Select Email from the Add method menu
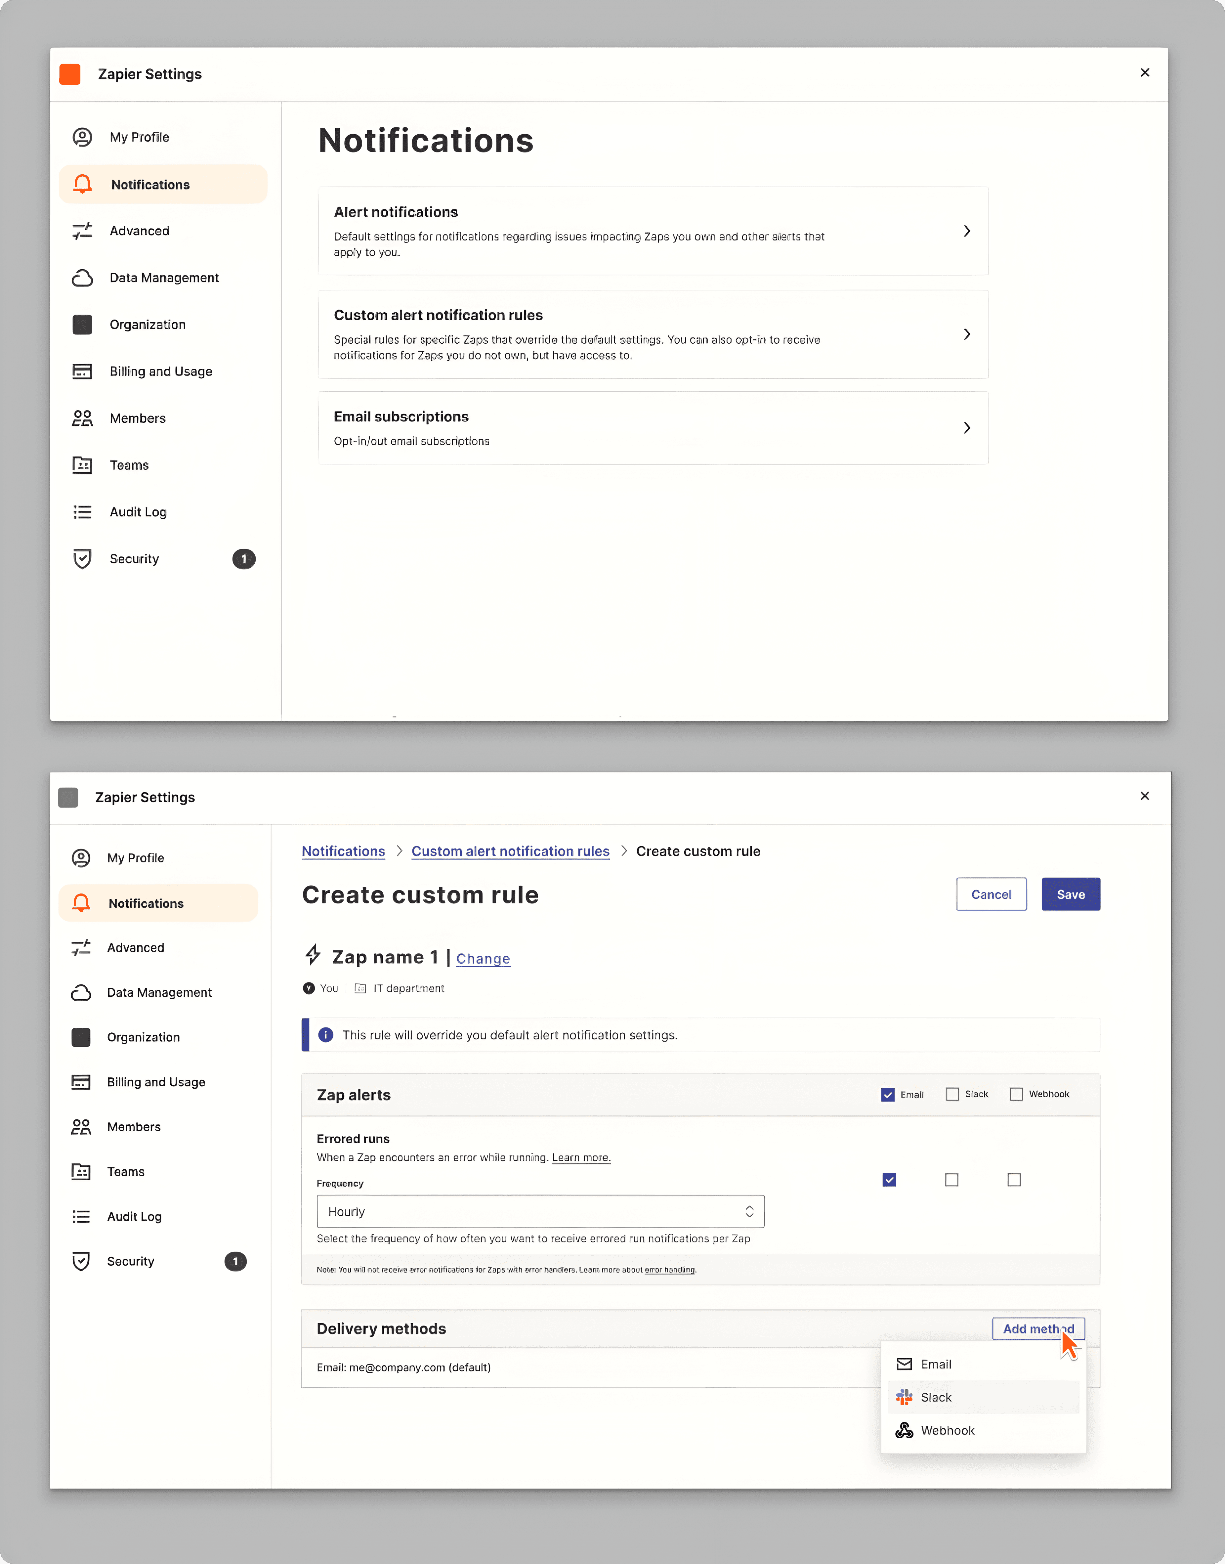The image size is (1225, 1564). pyautogui.click(x=936, y=1364)
